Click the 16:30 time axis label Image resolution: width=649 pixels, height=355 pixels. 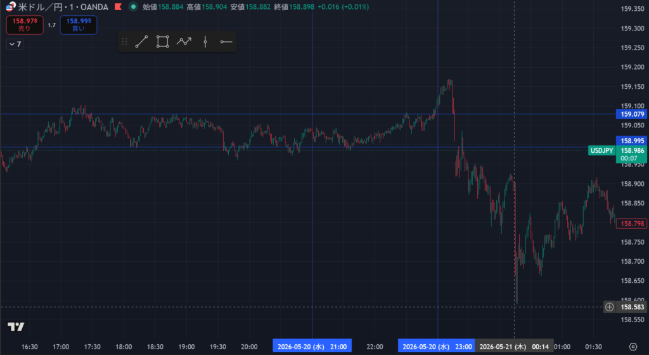pos(29,347)
